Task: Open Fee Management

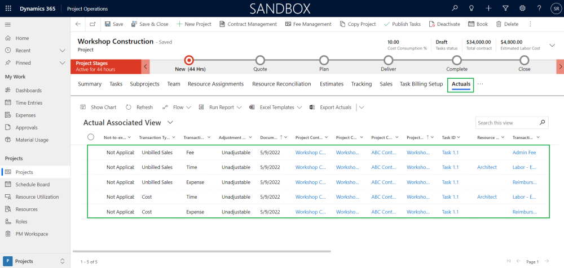Action: point(309,24)
